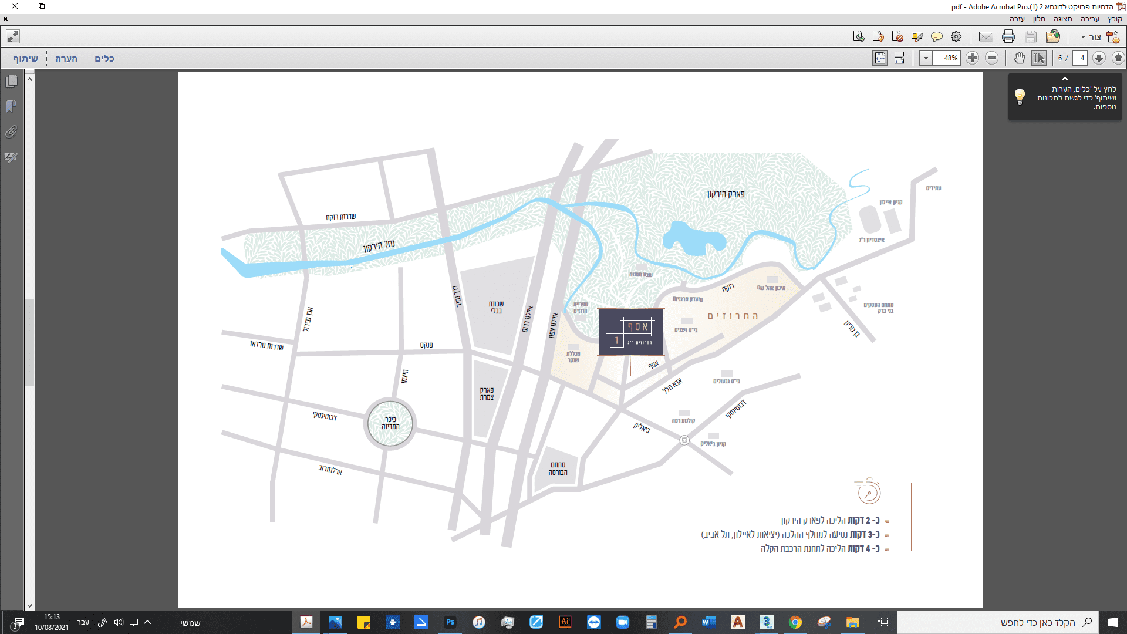
Task: Add sticky note comment icon
Action: (x=937, y=36)
